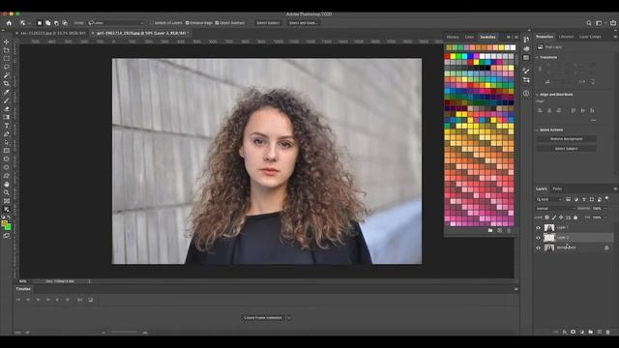Toggle lock all icon in Layers
The width and height of the screenshot is (619, 348).
coord(575,217)
